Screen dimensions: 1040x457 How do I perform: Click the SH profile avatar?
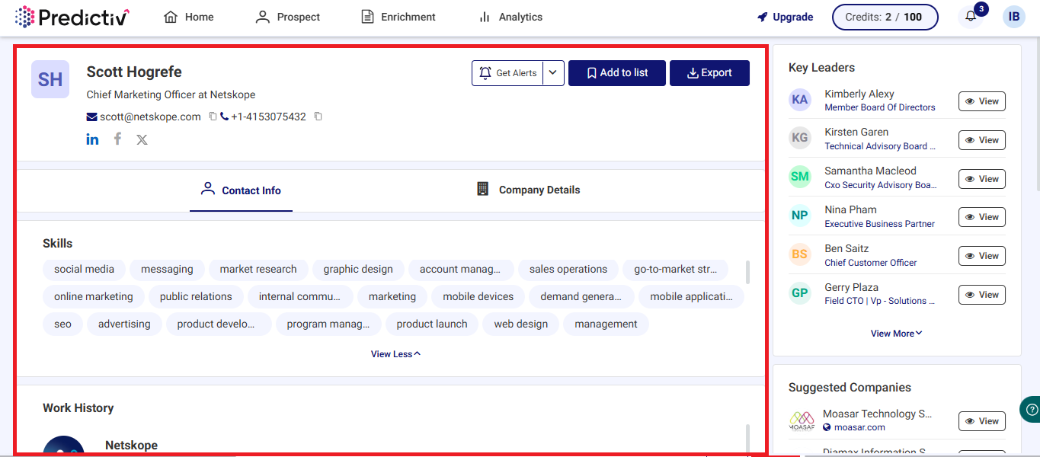[x=50, y=79]
